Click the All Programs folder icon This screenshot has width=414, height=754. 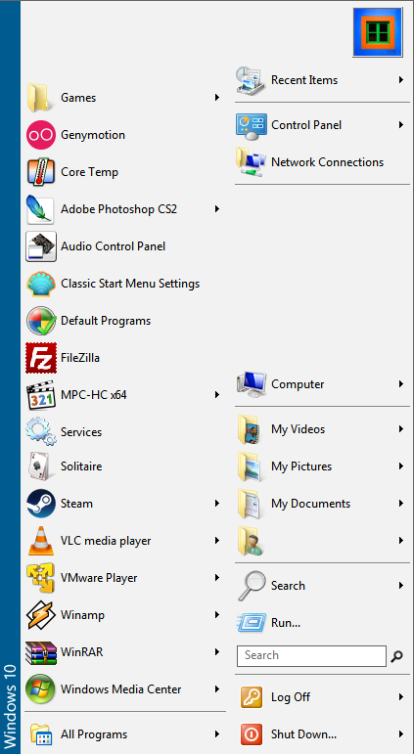41,734
